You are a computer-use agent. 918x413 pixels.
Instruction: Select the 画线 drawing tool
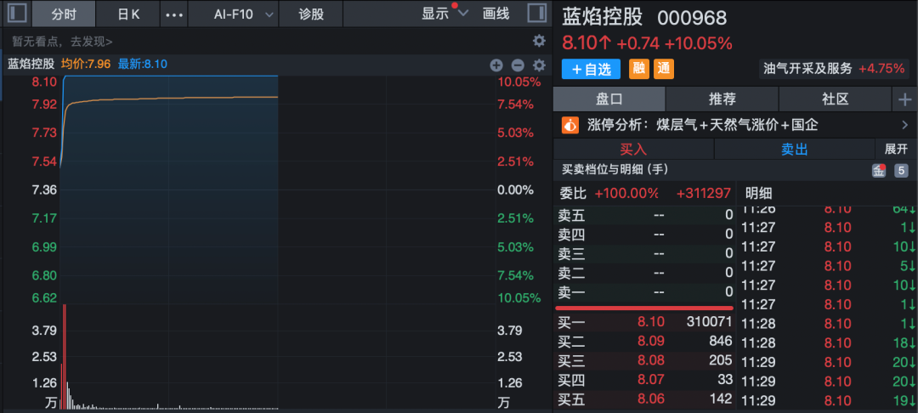[496, 14]
